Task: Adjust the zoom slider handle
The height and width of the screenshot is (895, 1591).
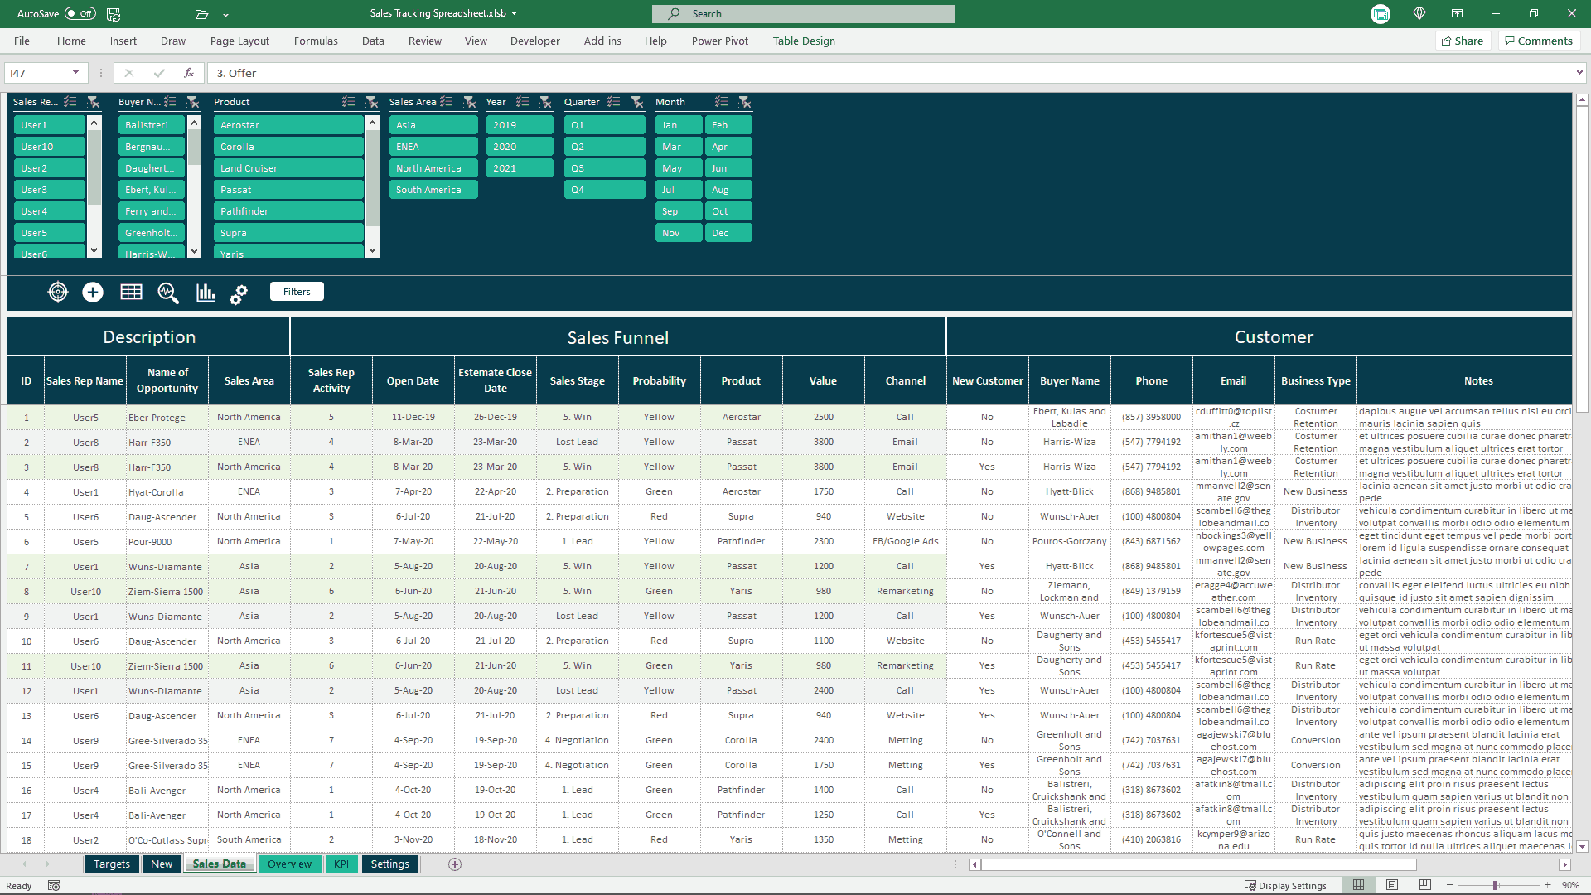Action: pyautogui.click(x=1496, y=885)
